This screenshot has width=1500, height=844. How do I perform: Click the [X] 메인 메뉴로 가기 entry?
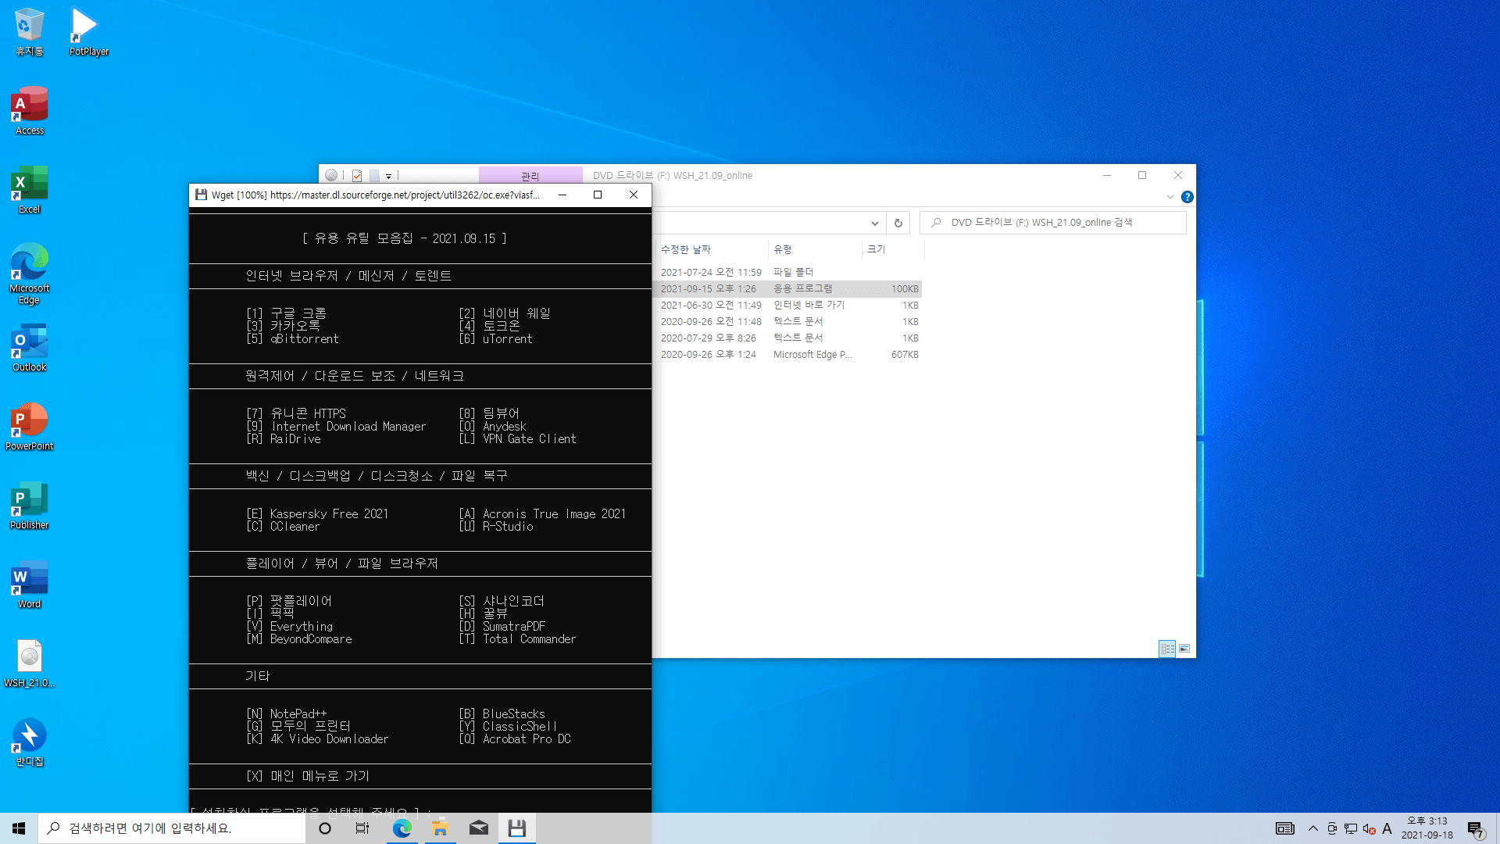(x=308, y=777)
